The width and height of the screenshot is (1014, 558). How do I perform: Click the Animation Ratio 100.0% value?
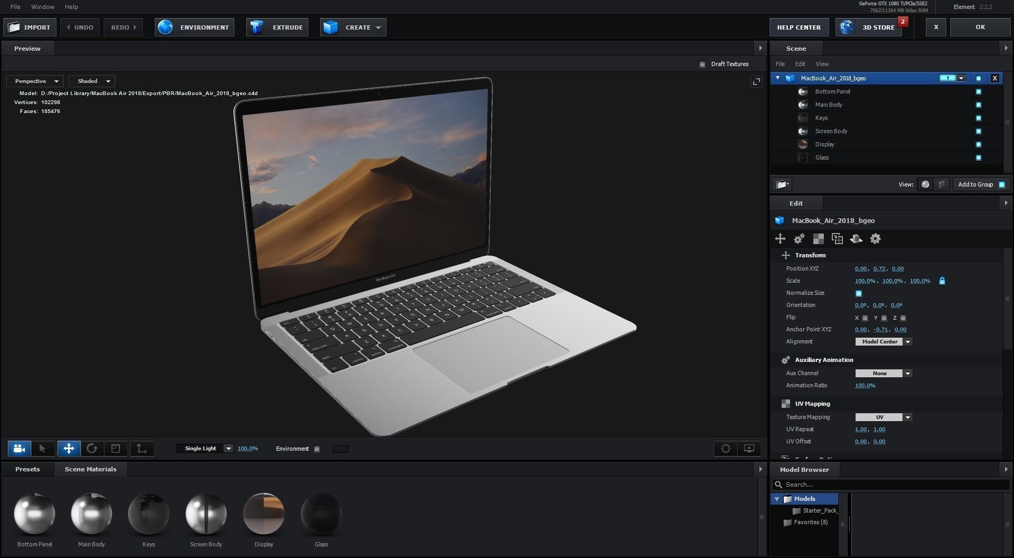865,386
